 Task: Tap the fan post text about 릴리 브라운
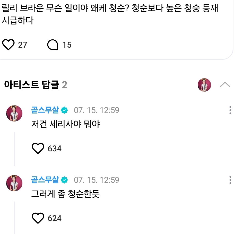point(110,14)
